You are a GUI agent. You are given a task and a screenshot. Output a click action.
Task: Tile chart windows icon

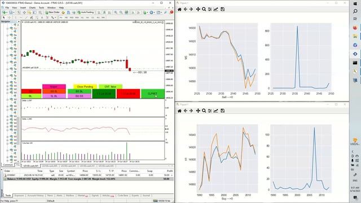tap(126, 12)
